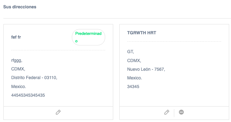Image resolution: width=231 pixels, height=122 pixels.
Task: Edit the fef fr address with pencil icon
Action: [x=58, y=112]
